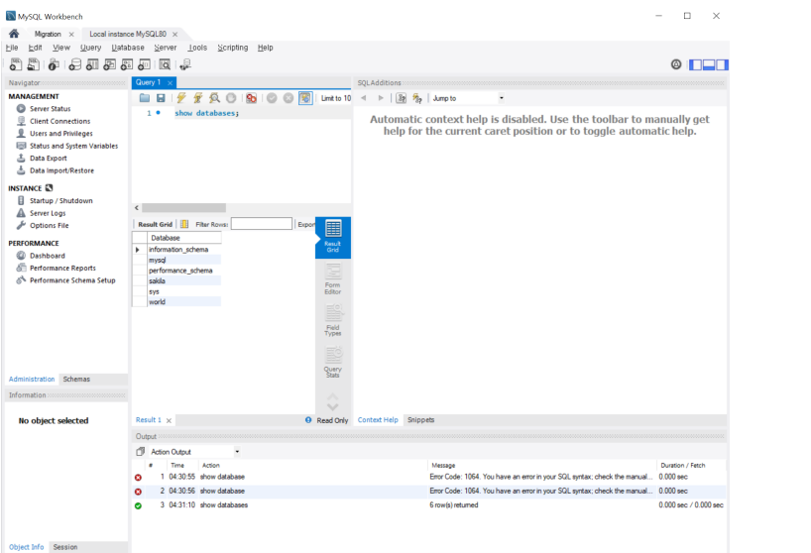Reconnect to DBMS toolbar icon

coord(185,64)
